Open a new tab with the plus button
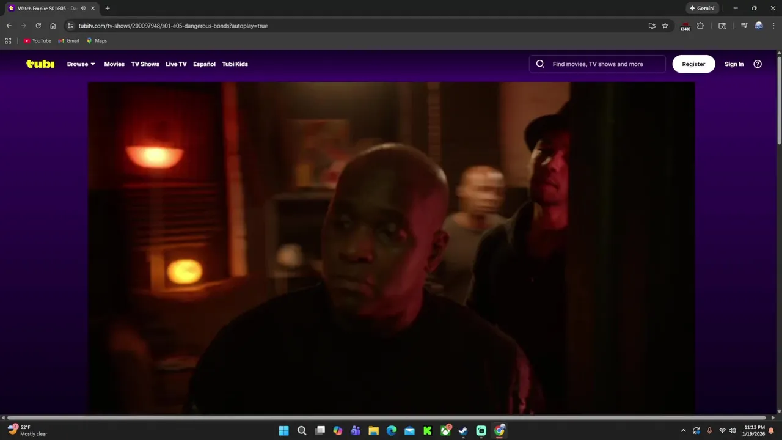782x440 pixels. 108,9
